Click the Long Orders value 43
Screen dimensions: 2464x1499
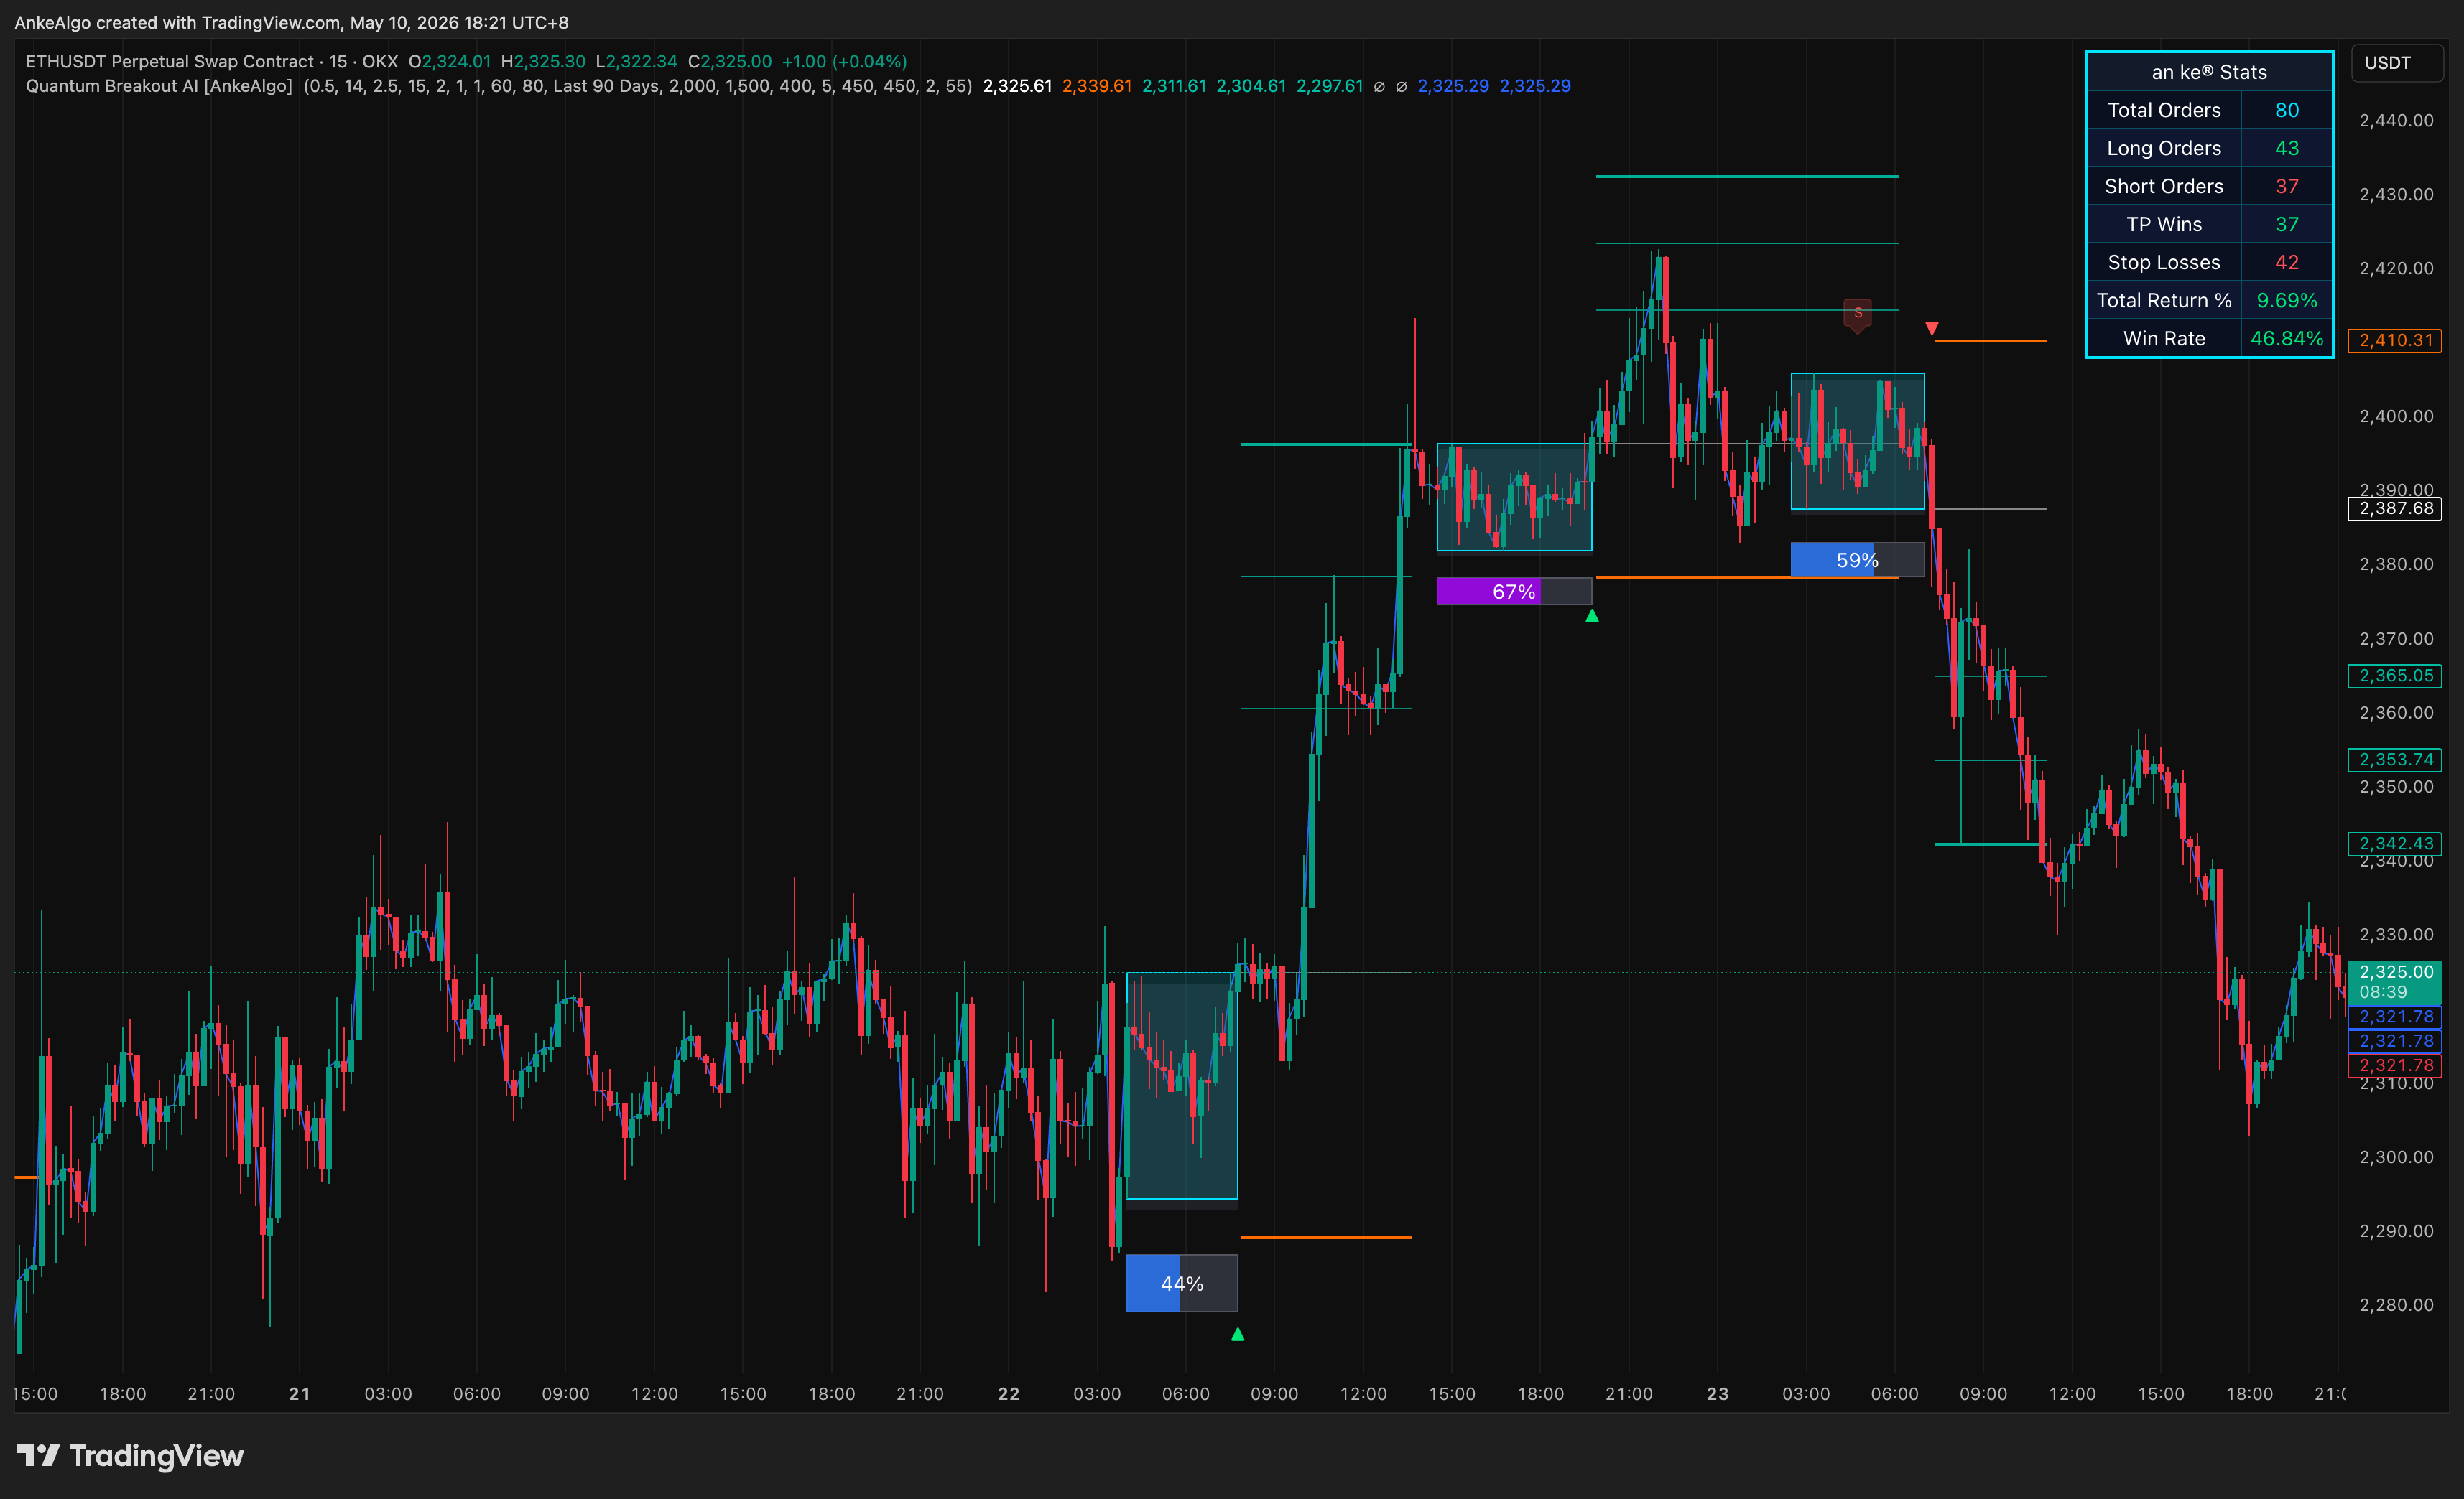2286,148
